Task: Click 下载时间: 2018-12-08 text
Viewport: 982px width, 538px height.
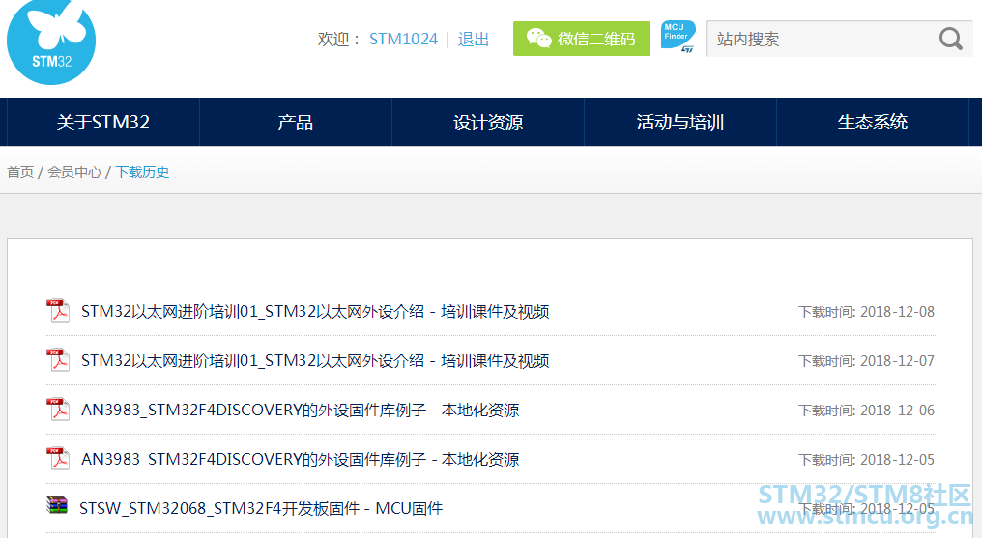Action: click(866, 312)
